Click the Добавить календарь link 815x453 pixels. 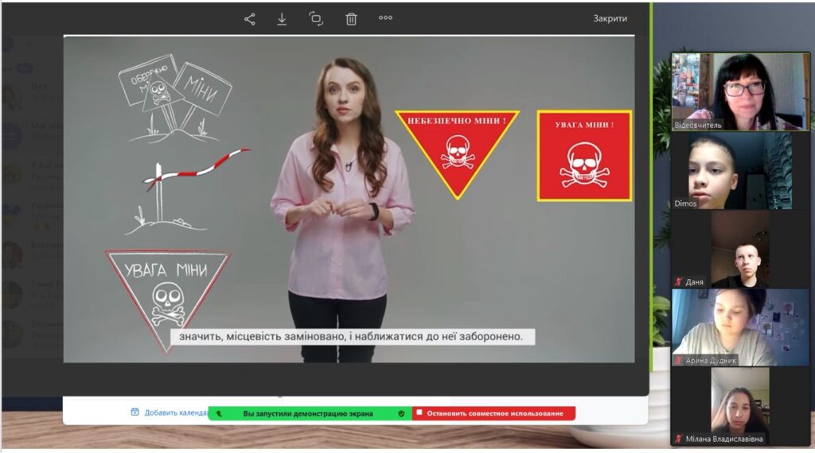176,412
